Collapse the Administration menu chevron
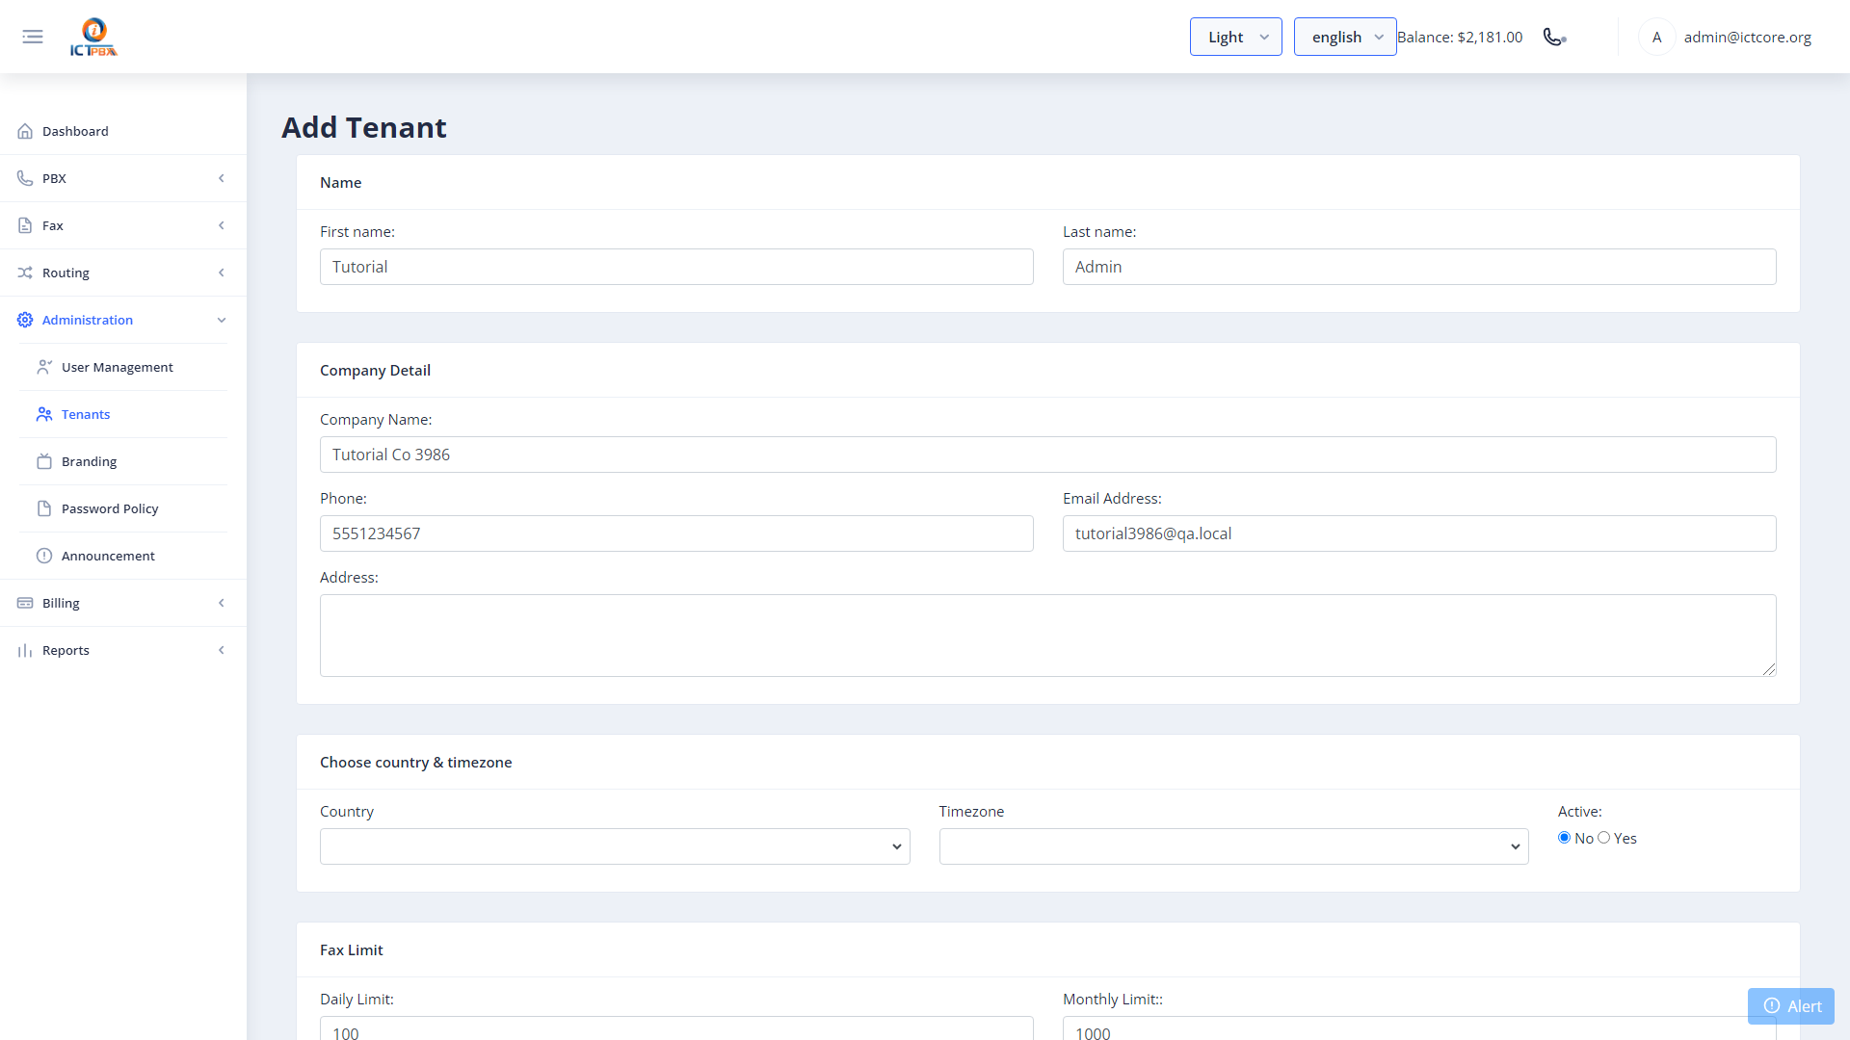The width and height of the screenshot is (1850, 1040). [222, 320]
